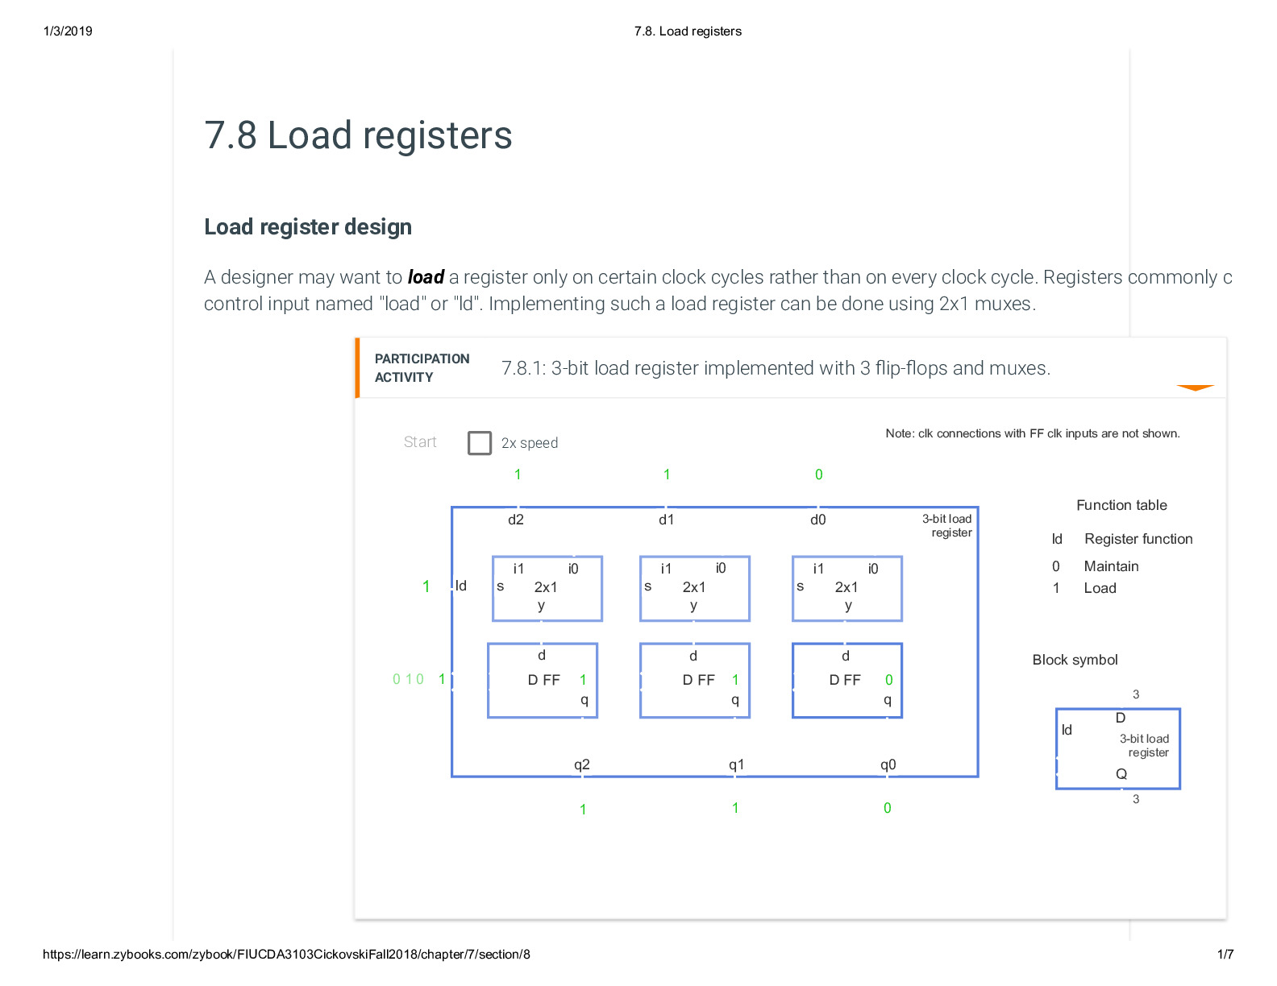The height and width of the screenshot is (986, 1277).
Task: Click the green 0 output below q0
Action: 888,808
